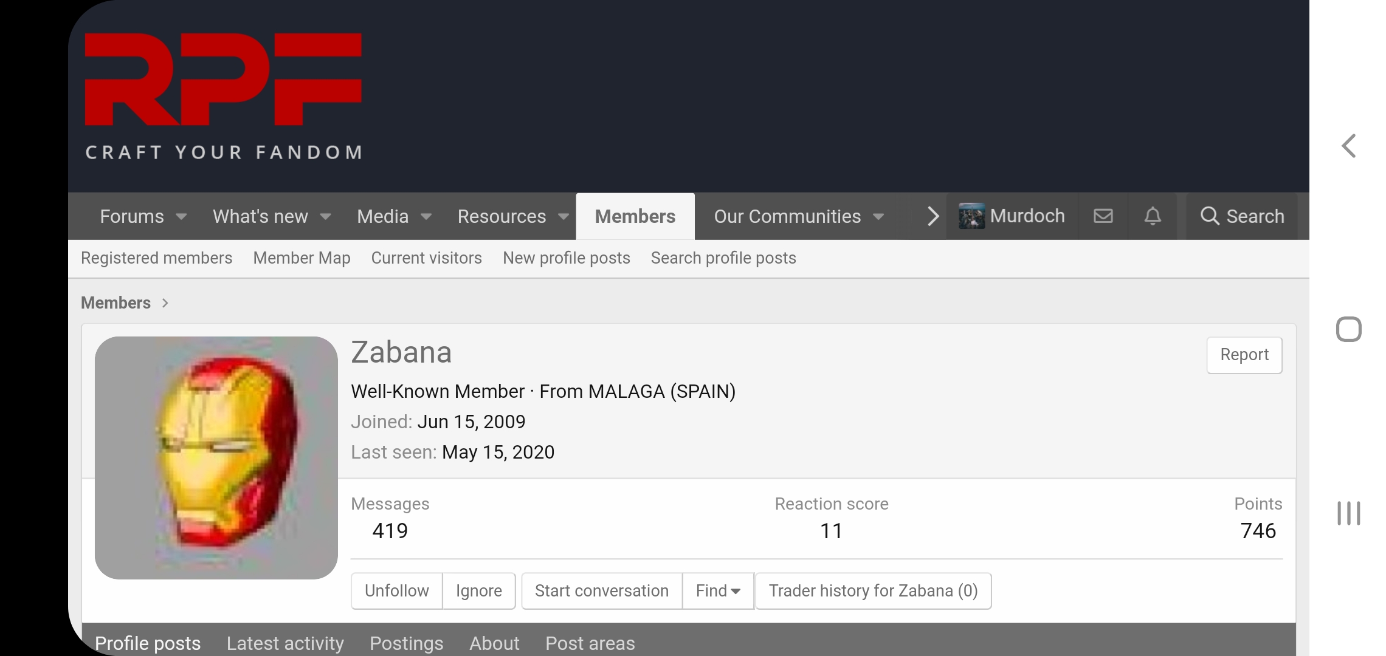Start conversation with Zabana

coord(602,591)
